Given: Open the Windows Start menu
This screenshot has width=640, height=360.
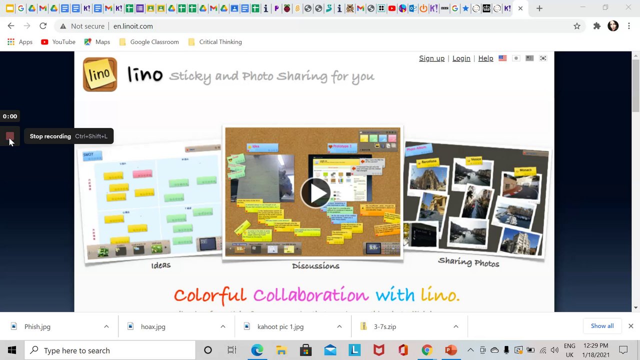Looking at the screenshot, I should click(x=12, y=350).
